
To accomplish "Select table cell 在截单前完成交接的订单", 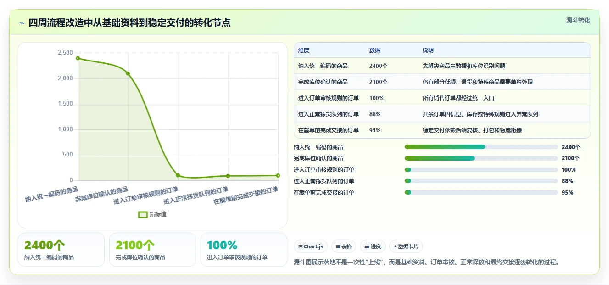I will click(329, 130).
